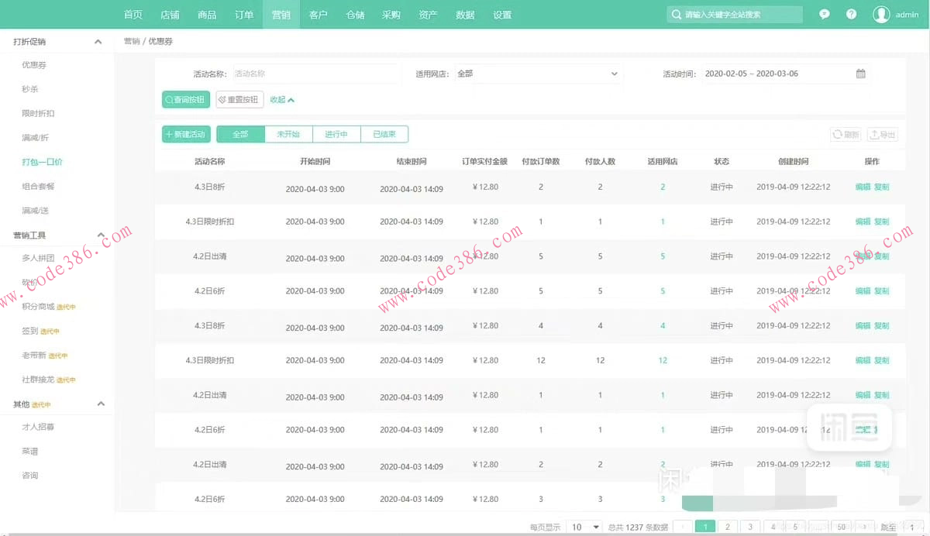Click the 新建活动 button
This screenshot has width=930, height=536.
point(185,134)
